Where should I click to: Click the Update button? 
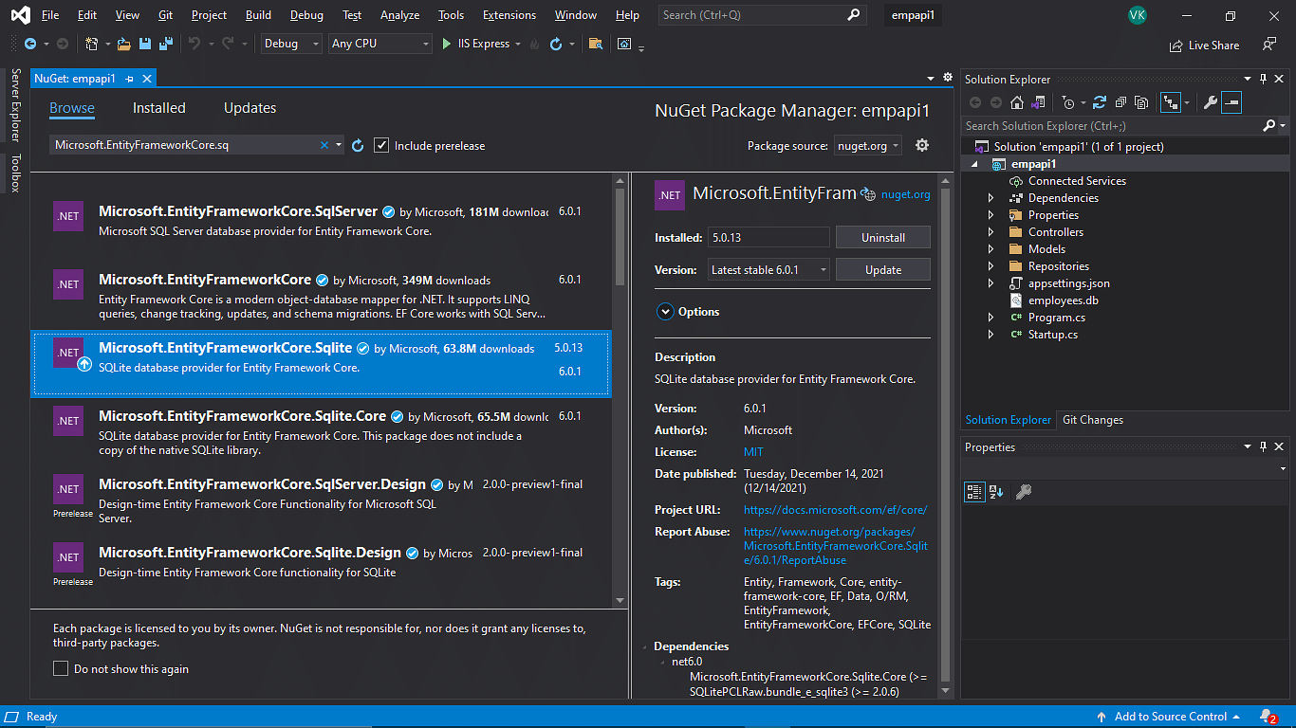click(x=883, y=270)
